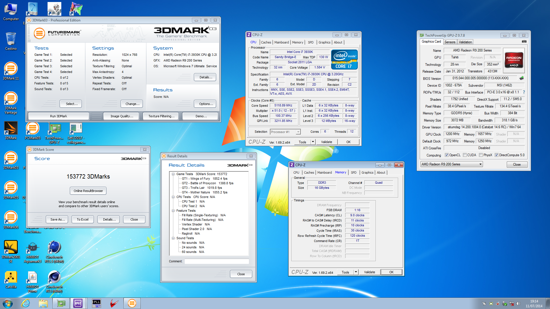Toggle the OpenCL checkbox in GPU-Z
Image resolution: width=550 pixels, height=309 pixels.
pos(447,155)
